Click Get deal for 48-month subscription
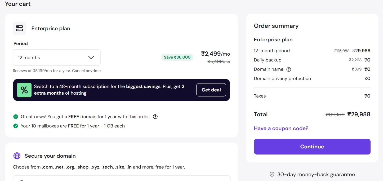383x181 pixels. [211, 90]
